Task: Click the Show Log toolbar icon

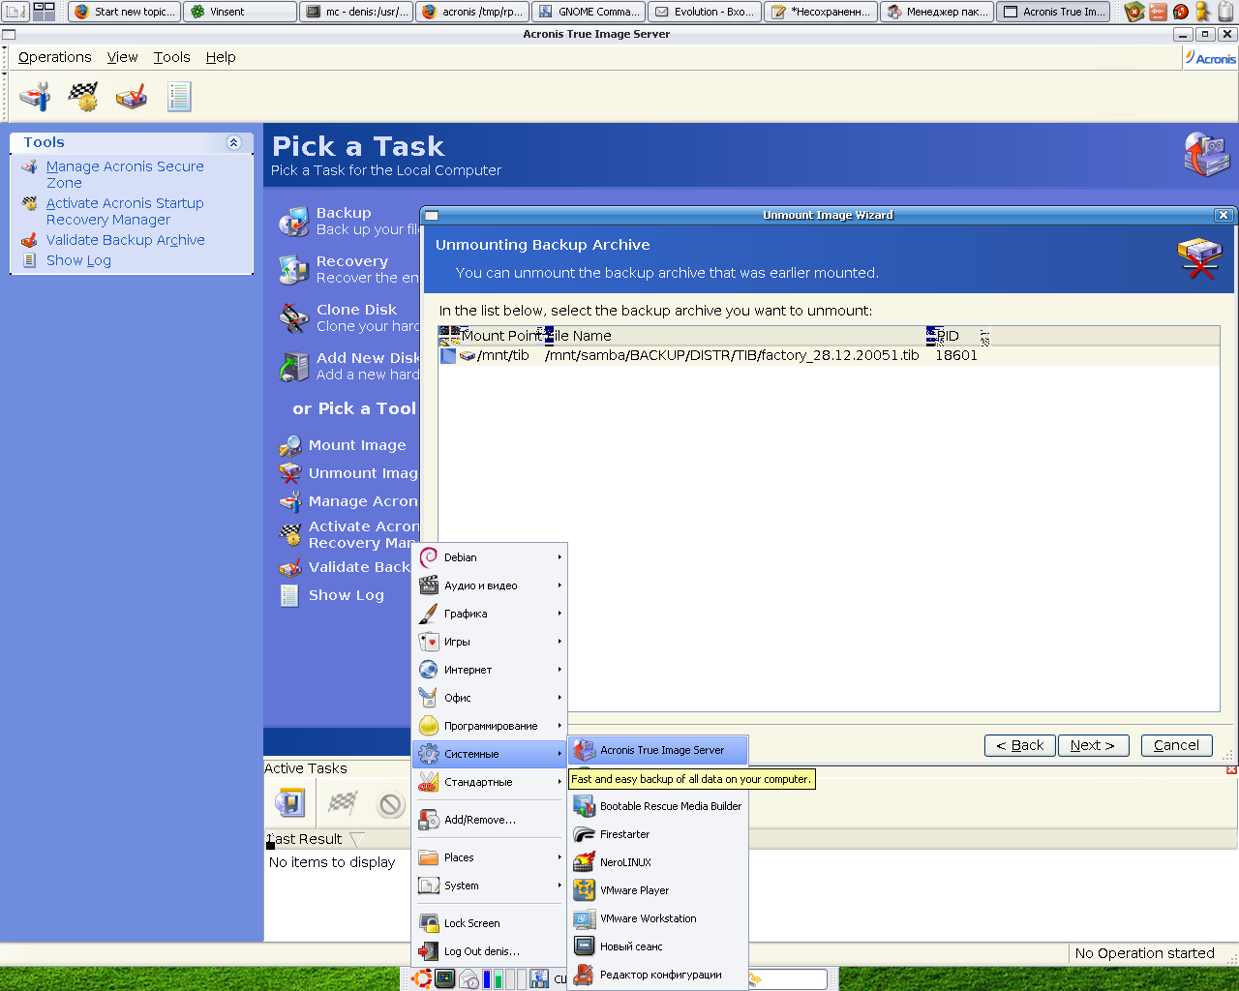Action: [179, 97]
